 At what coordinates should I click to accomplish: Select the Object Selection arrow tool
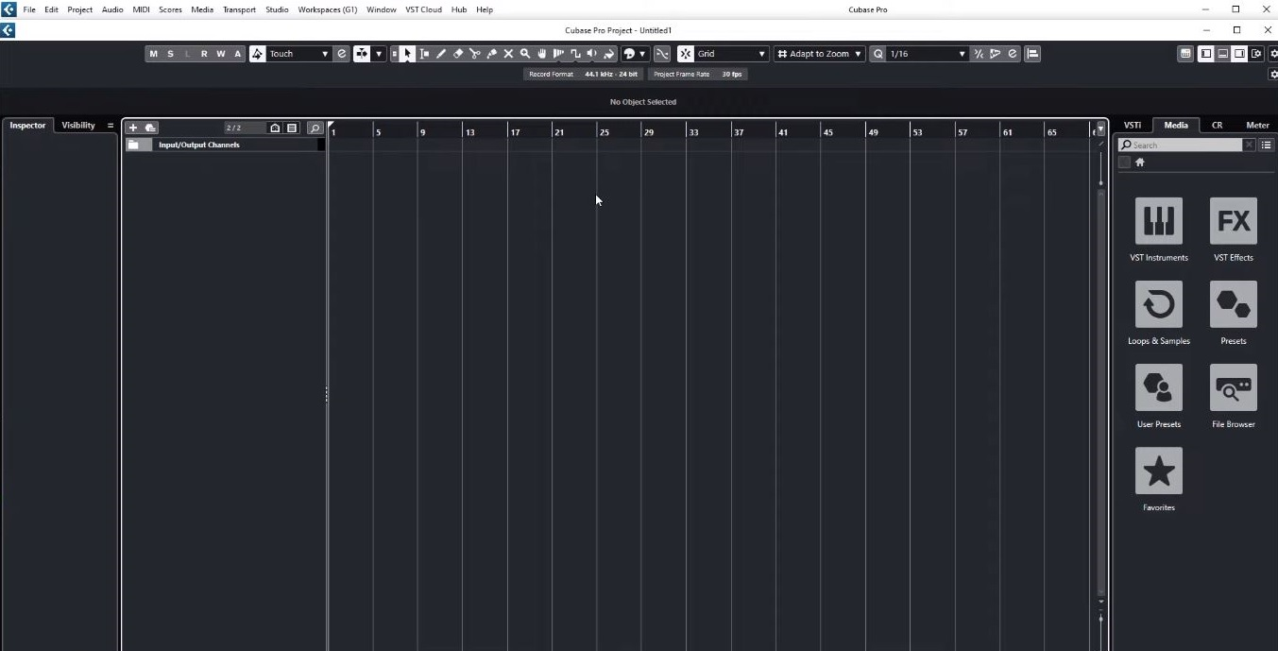pyautogui.click(x=407, y=54)
